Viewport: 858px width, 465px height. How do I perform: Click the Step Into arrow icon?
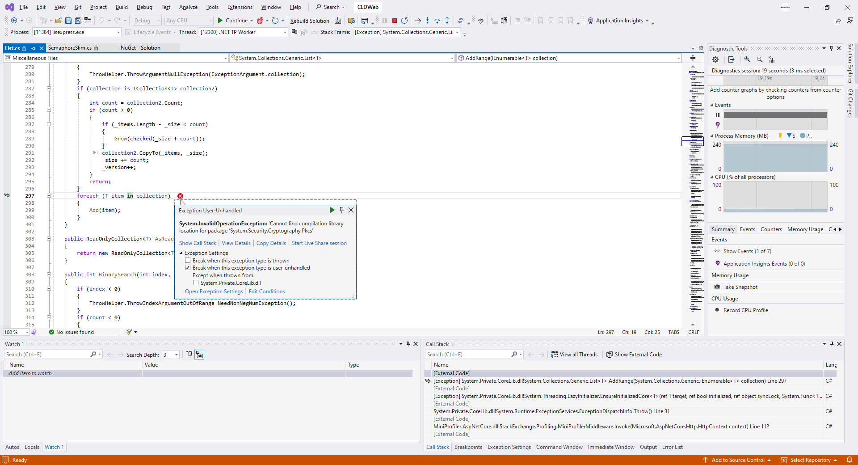coord(427,21)
